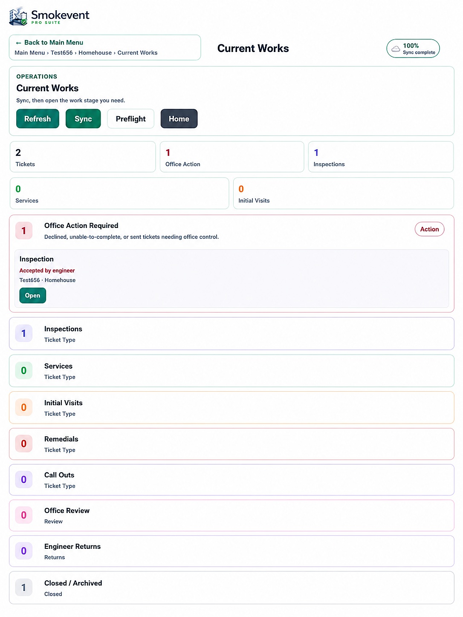The image size is (463, 617).
Task: Click the Smokevent Pro Suite logo
Action: coord(49,16)
